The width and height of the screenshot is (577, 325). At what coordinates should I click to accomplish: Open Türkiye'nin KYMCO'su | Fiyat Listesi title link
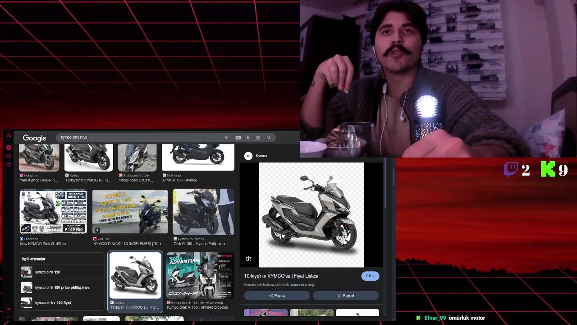click(281, 276)
